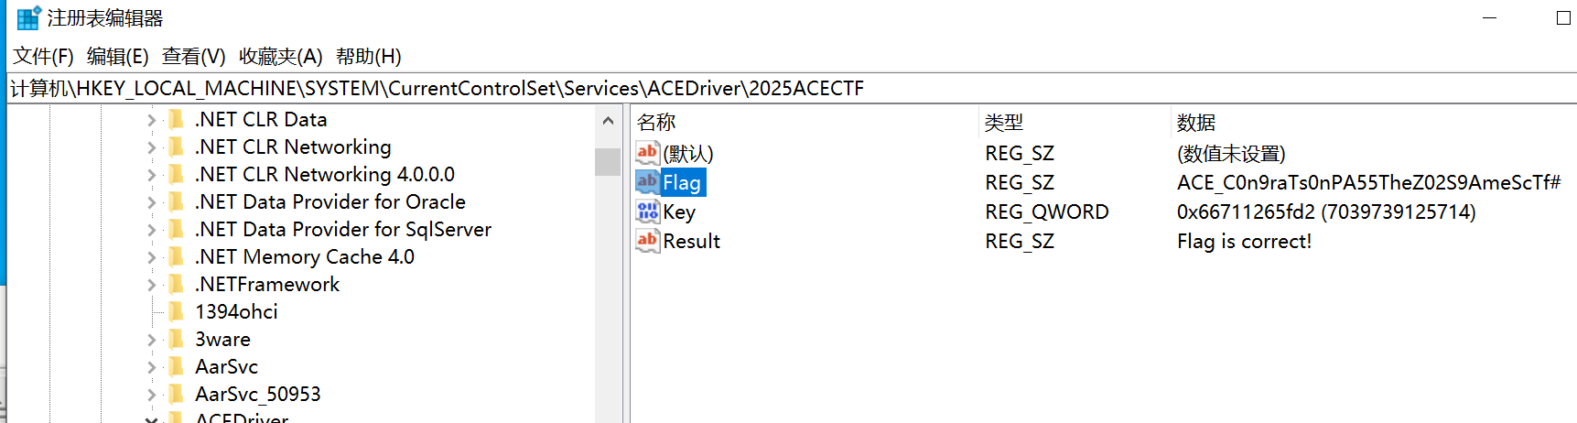
Task: Open the 查看(V) menu
Action: point(193,57)
